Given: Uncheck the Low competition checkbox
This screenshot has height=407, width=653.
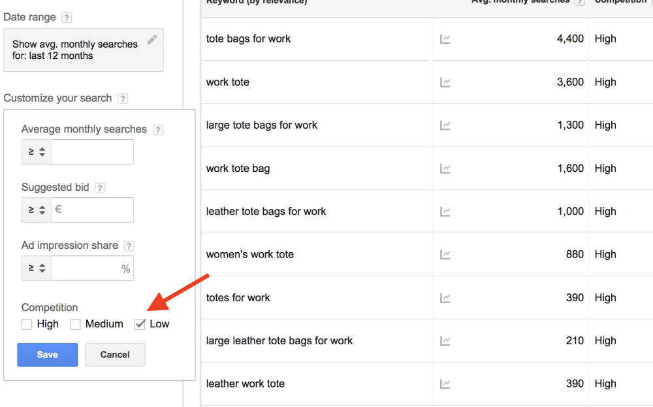Looking at the screenshot, I should [x=140, y=324].
